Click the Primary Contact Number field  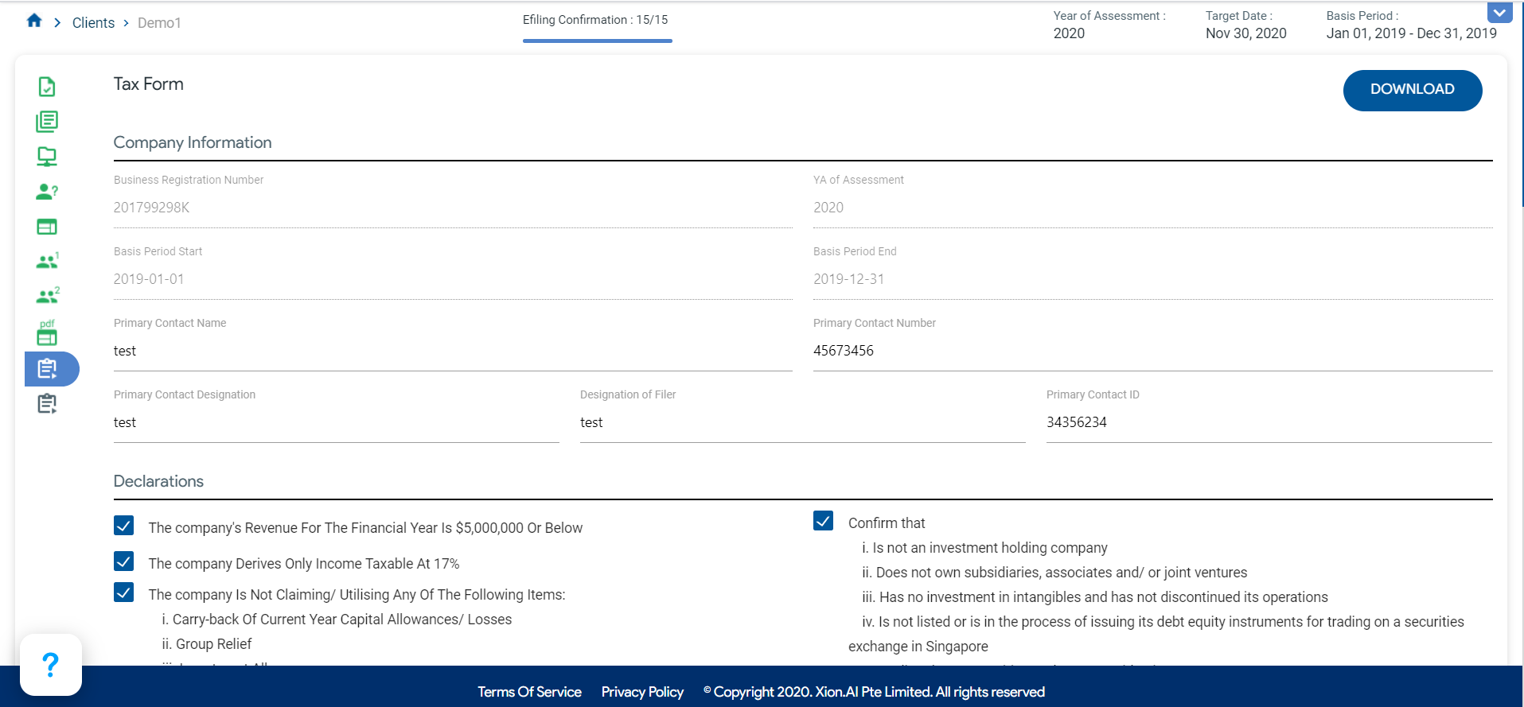click(x=1152, y=351)
